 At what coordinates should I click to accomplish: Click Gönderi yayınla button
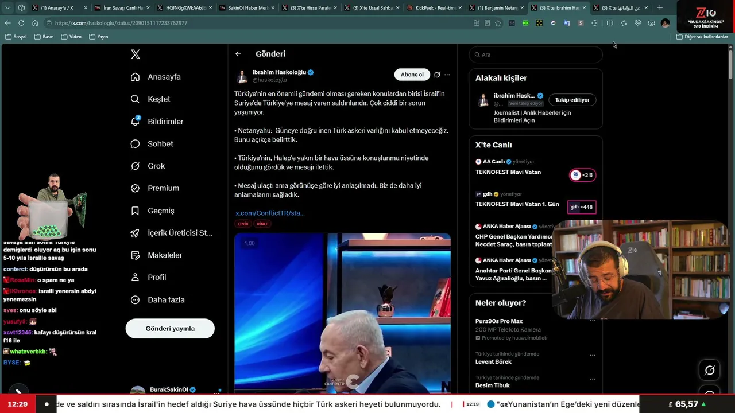[170, 329]
